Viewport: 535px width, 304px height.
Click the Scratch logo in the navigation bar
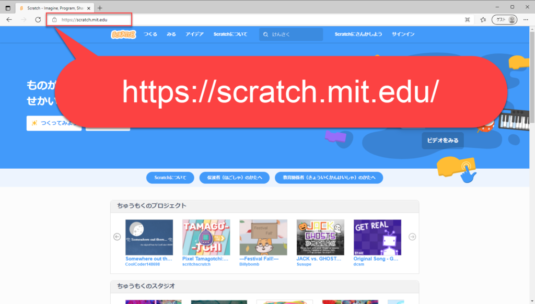[x=123, y=34]
